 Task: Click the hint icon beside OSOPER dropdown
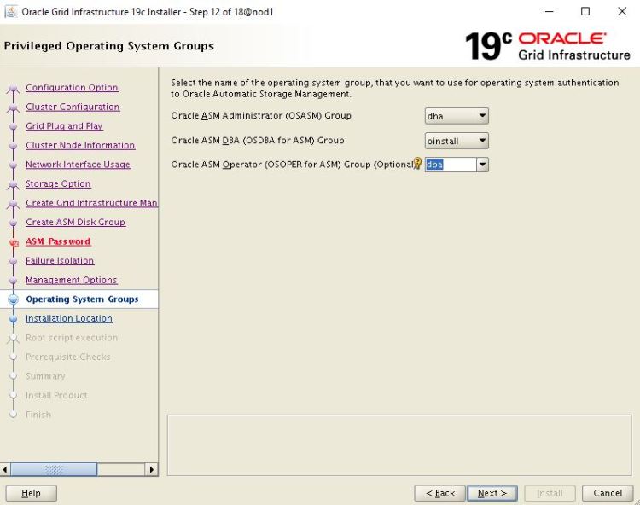point(418,164)
